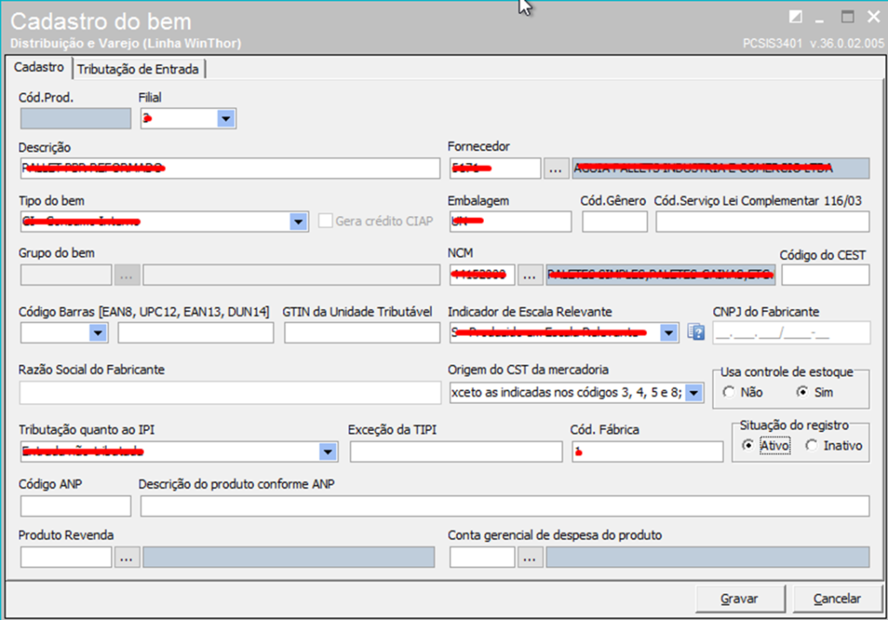Screen dimensions: 888x620
Task: Enable the Gera crédito CIAP checkbox
Action: (x=326, y=222)
